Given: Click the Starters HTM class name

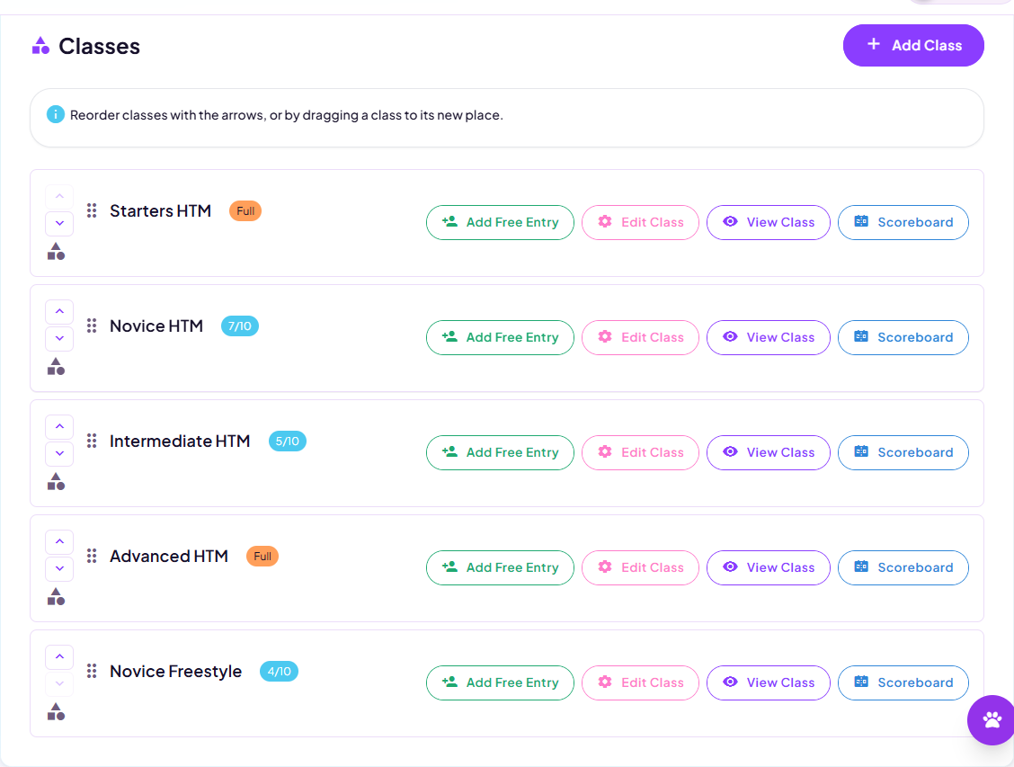Looking at the screenshot, I should point(160,210).
